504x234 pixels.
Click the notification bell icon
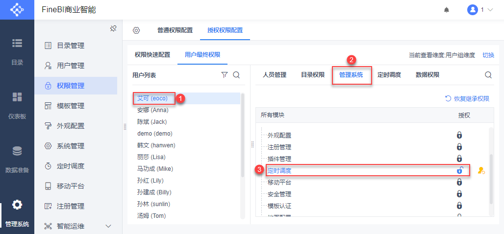pos(446,10)
